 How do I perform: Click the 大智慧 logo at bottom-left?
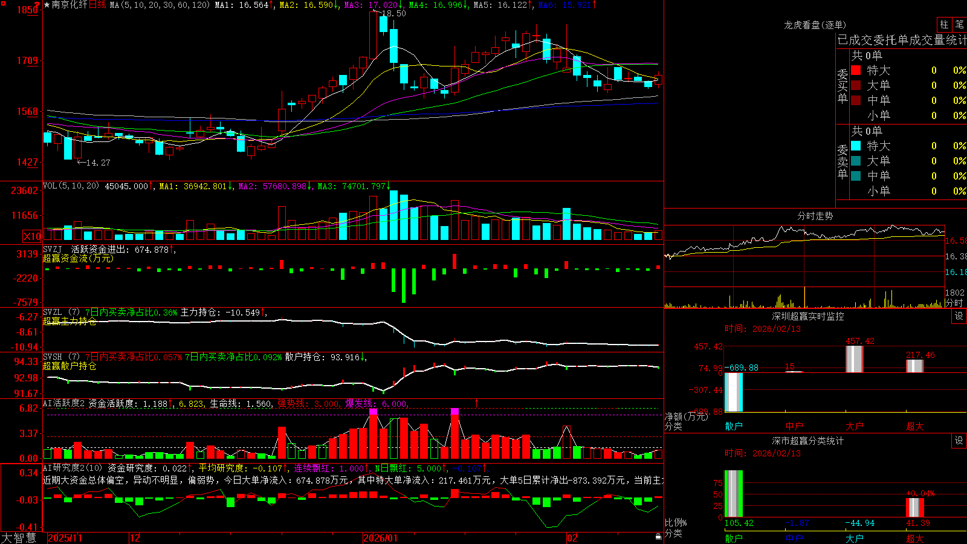19,538
